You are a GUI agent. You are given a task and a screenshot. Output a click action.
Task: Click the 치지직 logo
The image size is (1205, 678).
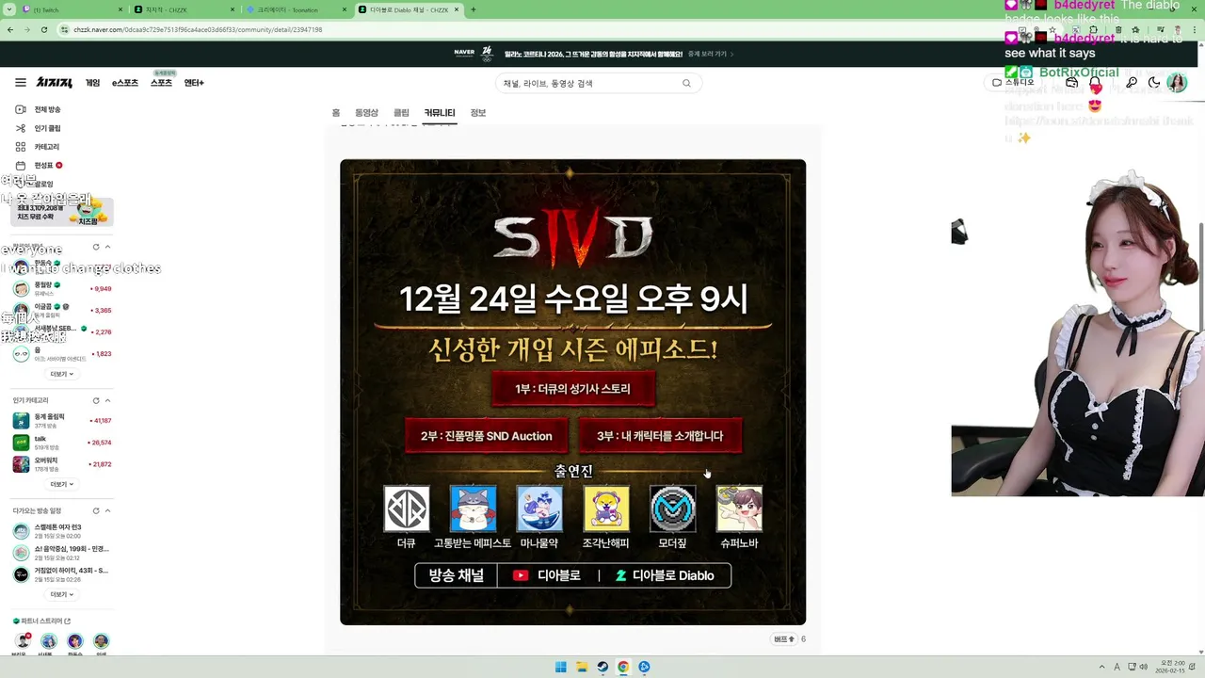tap(55, 83)
